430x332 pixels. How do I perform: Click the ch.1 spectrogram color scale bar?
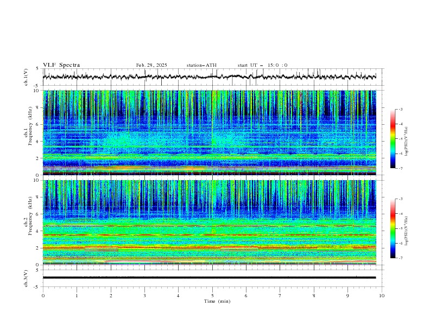click(x=393, y=139)
